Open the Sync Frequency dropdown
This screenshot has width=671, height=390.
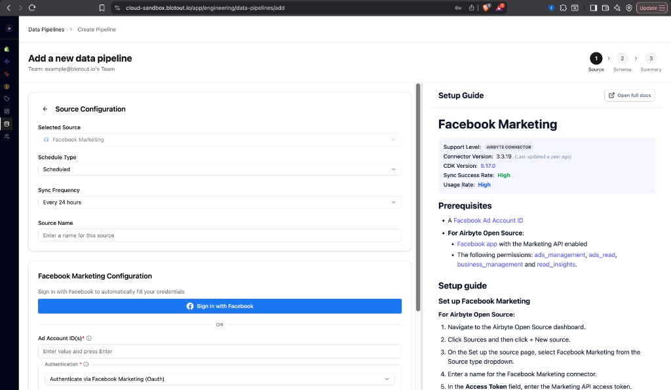[x=220, y=202]
